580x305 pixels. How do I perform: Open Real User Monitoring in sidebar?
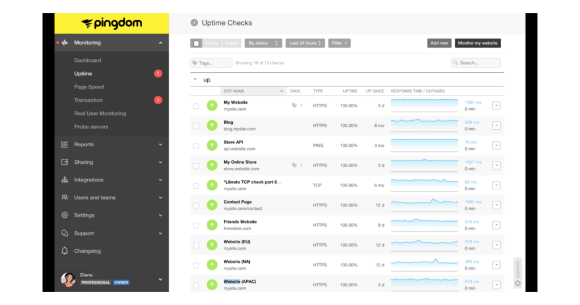100,113
